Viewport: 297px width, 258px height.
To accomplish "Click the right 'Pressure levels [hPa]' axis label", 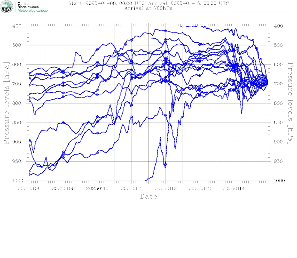I will point(291,103).
